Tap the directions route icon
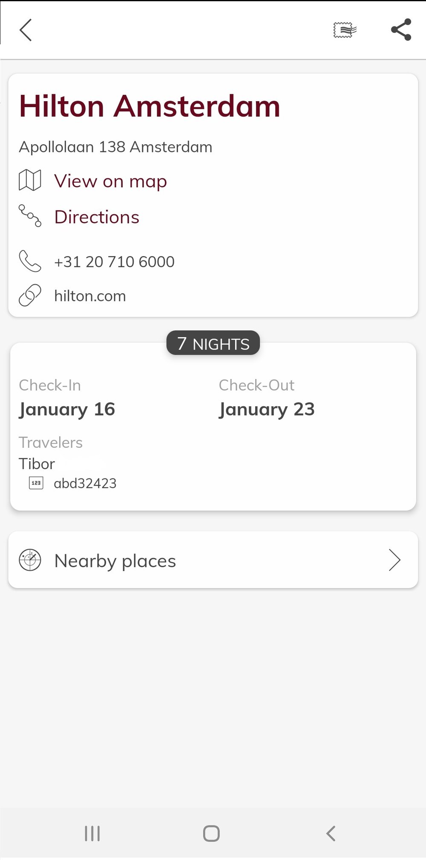 (30, 216)
